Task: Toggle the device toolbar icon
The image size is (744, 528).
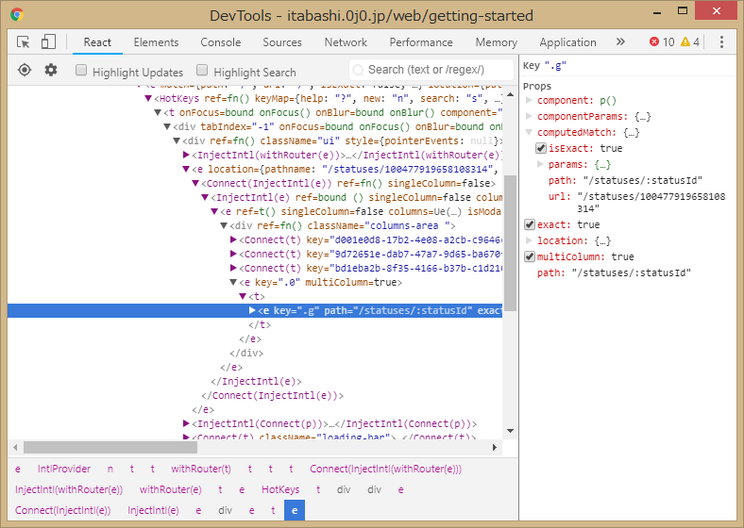Action: 48,42
